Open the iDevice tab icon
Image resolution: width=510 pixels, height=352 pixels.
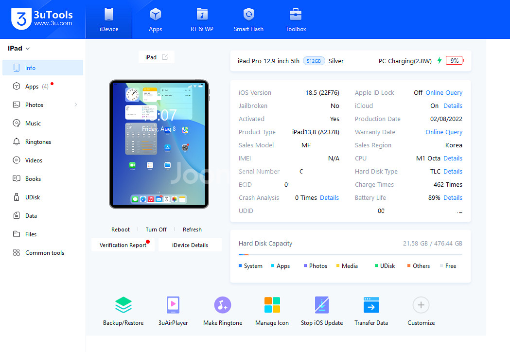coord(108,15)
